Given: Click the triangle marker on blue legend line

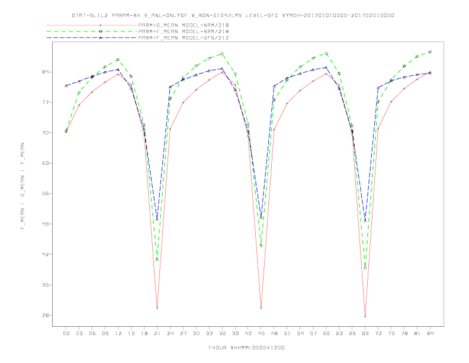Looking at the screenshot, I should 101,38.
